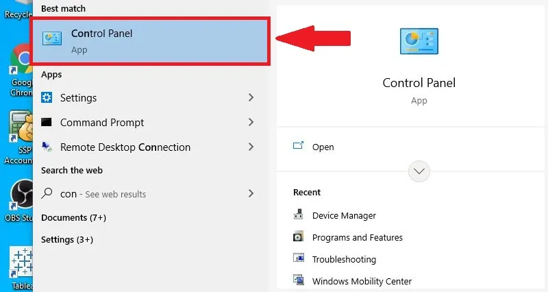Viewport: 548px width, 292px height.
Task: Show Documents (7+) results
Action: [73, 217]
